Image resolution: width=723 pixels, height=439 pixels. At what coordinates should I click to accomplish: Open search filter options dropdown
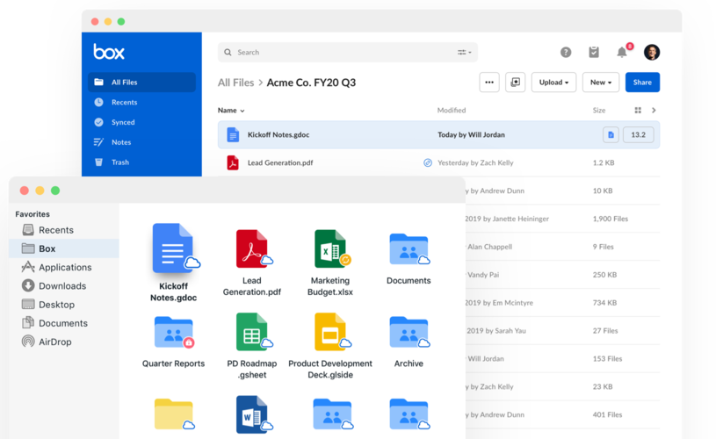tap(465, 53)
